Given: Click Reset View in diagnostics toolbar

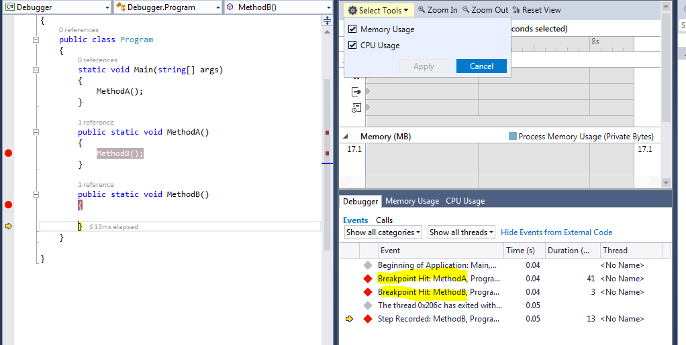Looking at the screenshot, I should 536,10.
